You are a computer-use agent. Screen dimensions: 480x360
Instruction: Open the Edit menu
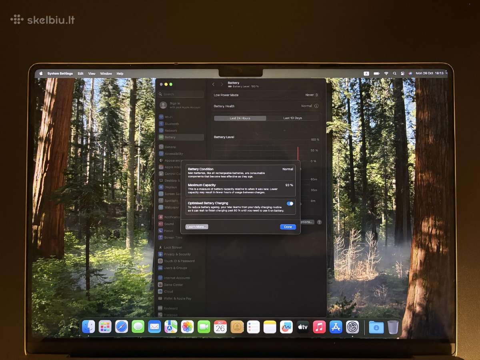(80, 74)
